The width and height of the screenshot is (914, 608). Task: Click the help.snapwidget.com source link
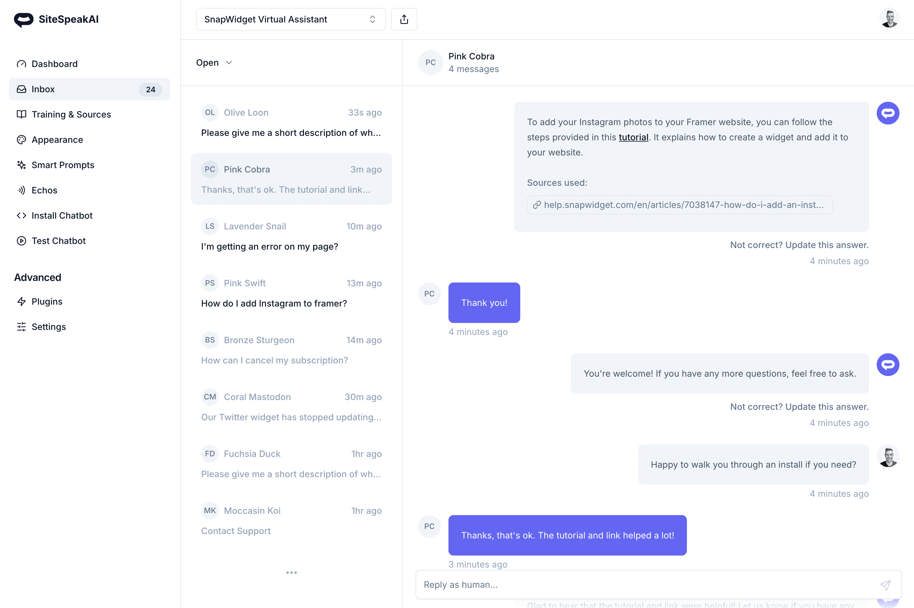(x=679, y=205)
